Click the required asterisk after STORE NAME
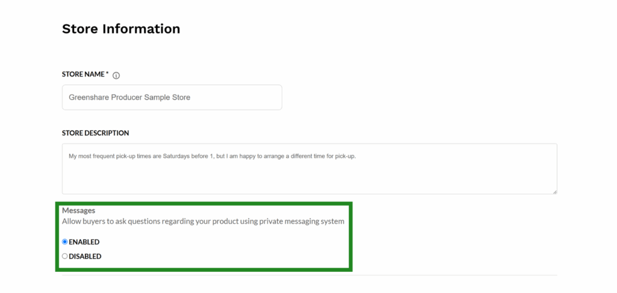 pyautogui.click(x=107, y=74)
